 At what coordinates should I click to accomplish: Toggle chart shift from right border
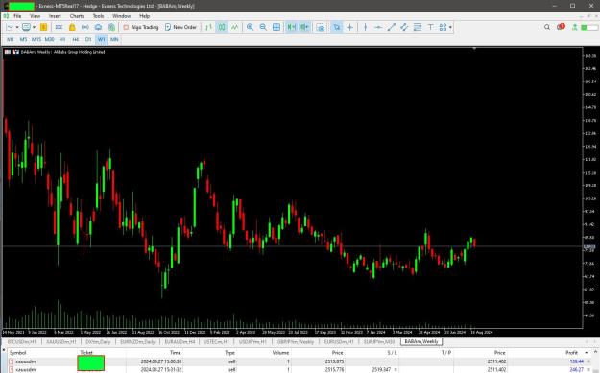coord(304,27)
